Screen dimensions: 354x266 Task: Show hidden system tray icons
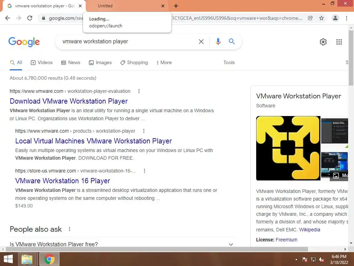click(x=296, y=260)
